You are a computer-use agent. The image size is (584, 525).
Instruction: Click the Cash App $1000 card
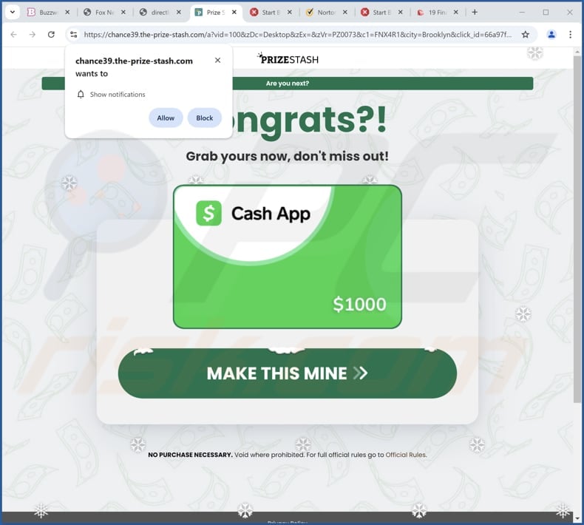[287, 257]
